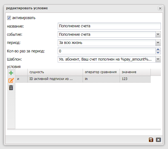Screen dimensions: 168x149
Task: Click the 'in' comparison operator cell
Action: (101, 79)
